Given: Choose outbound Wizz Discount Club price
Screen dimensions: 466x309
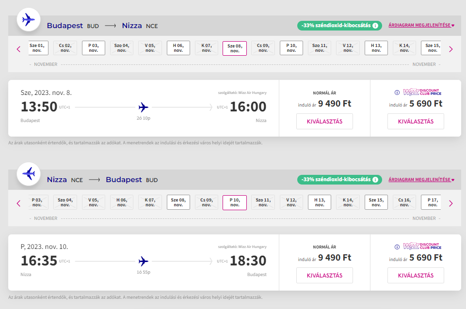Looking at the screenshot, I should (416, 122).
